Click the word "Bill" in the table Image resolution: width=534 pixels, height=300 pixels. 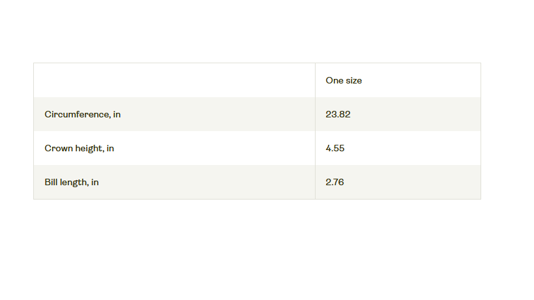(x=50, y=182)
